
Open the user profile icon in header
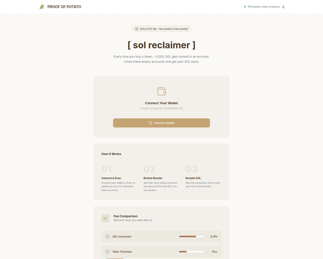[283, 7]
